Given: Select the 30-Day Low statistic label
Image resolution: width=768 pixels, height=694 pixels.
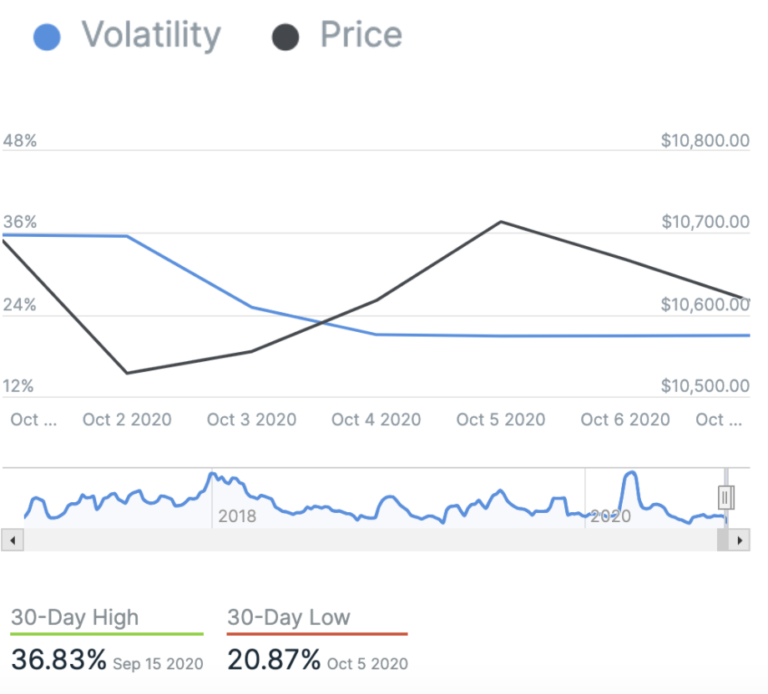Looking at the screenshot, I should pyautogui.click(x=289, y=618).
